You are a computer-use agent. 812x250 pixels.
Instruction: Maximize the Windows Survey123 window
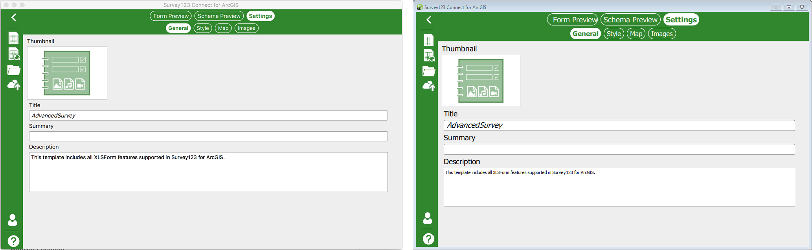pyautogui.click(x=789, y=7)
